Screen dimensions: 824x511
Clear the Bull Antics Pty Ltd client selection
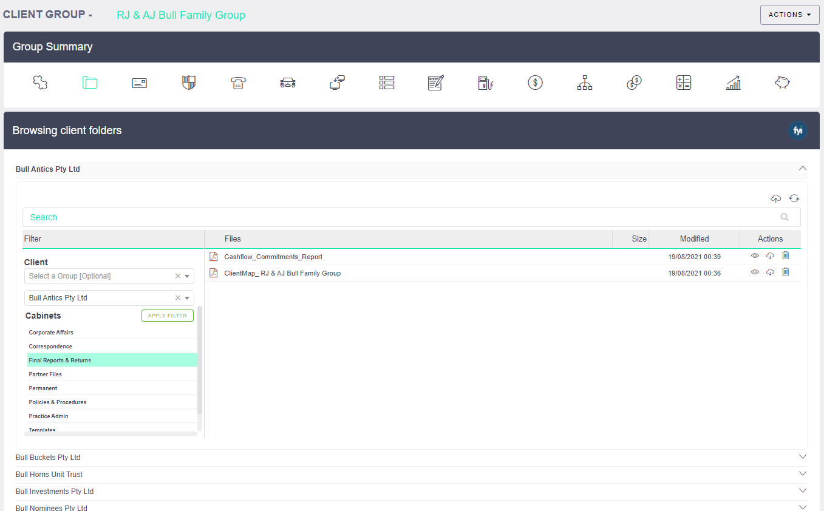pos(178,298)
